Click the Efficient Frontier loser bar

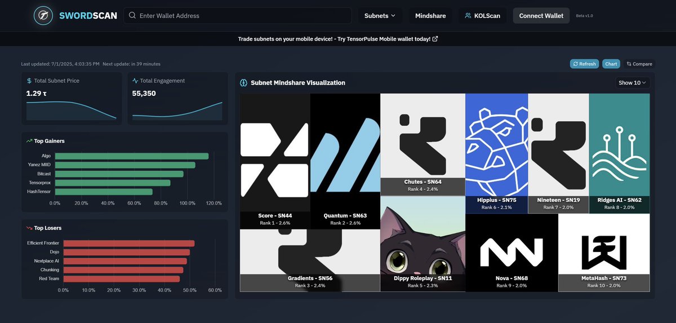[128, 243]
